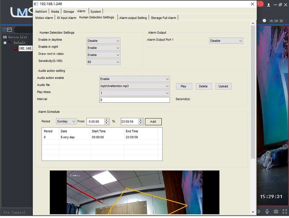289x218 pixels.
Task: Toggle speaker audio in live view
Action: coord(258,211)
